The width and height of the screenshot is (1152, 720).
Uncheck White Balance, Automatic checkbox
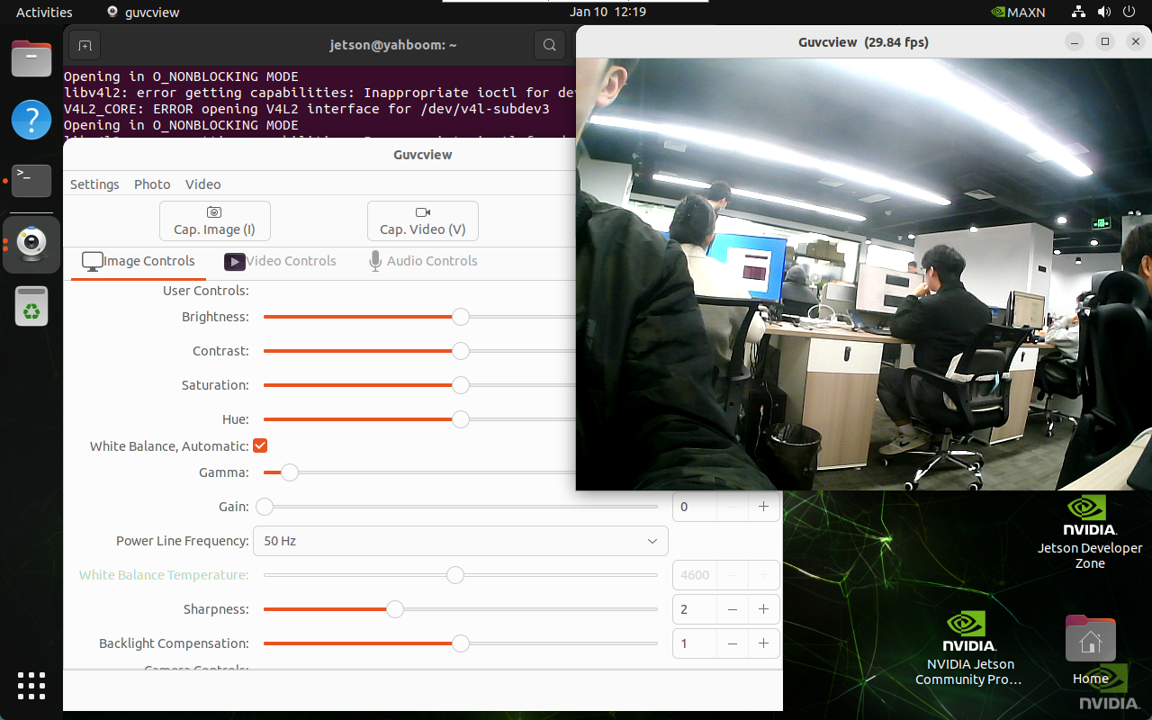click(260, 445)
